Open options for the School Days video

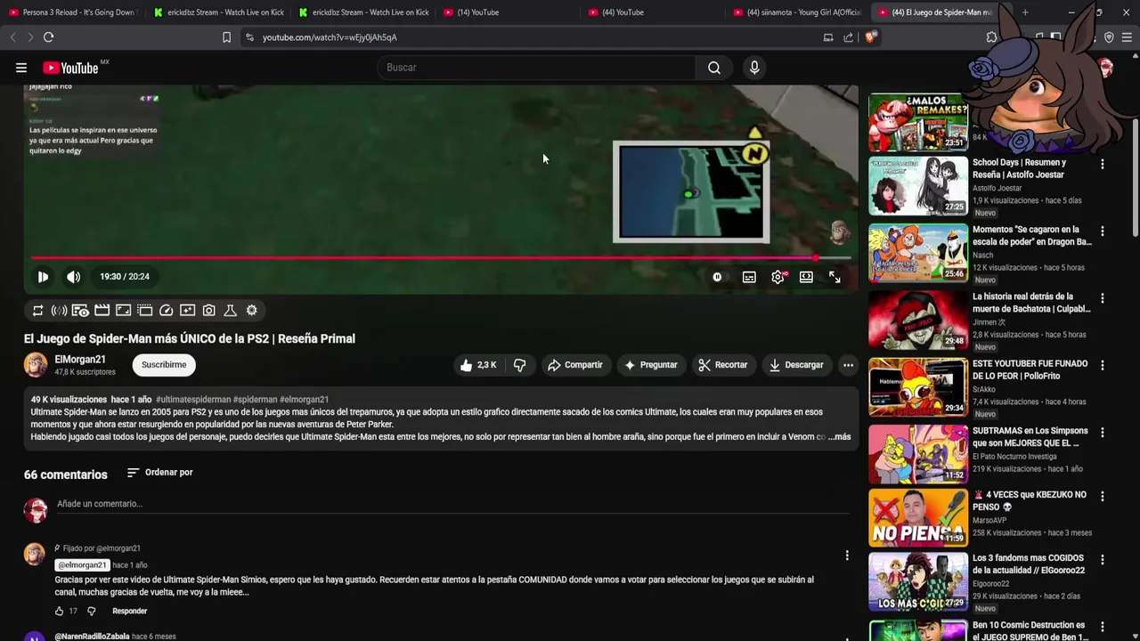pos(1103,165)
